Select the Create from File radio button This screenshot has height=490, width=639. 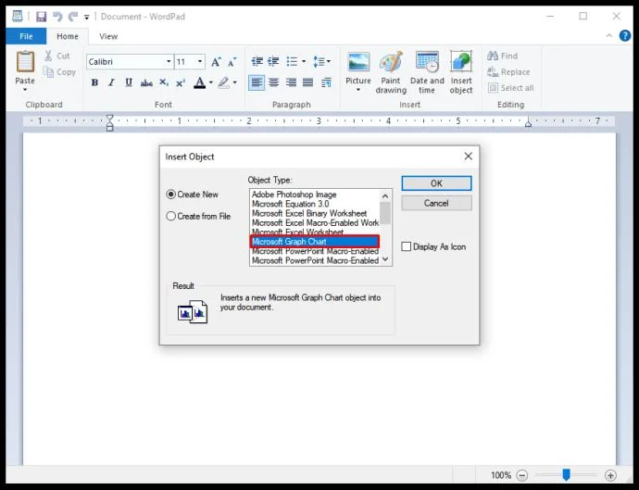pos(170,216)
